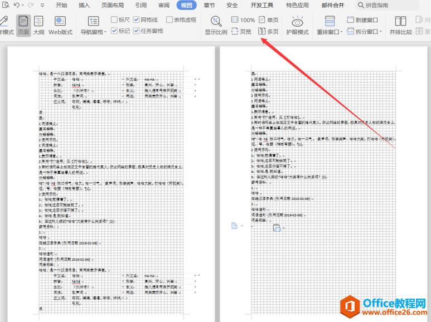Expand the 导航窗格 dropdown arrow

[x=105, y=32]
